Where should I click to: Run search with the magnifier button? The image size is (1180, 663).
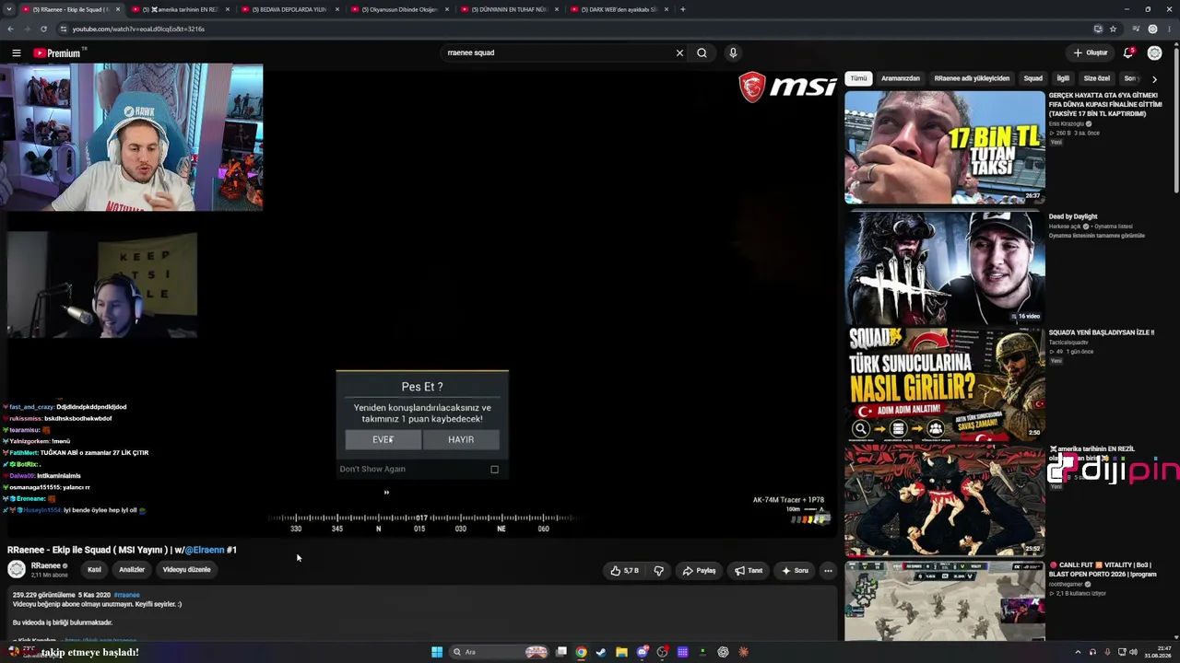tap(702, 53)
